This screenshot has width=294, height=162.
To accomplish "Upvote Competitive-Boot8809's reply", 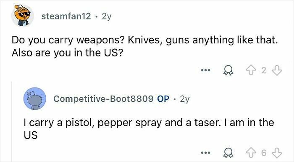I will [252, 153].
